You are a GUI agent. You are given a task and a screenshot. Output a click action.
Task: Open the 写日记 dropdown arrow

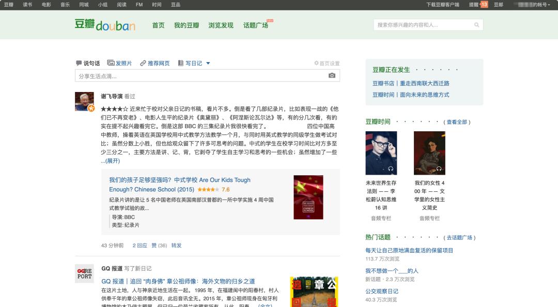click(207, 63)
